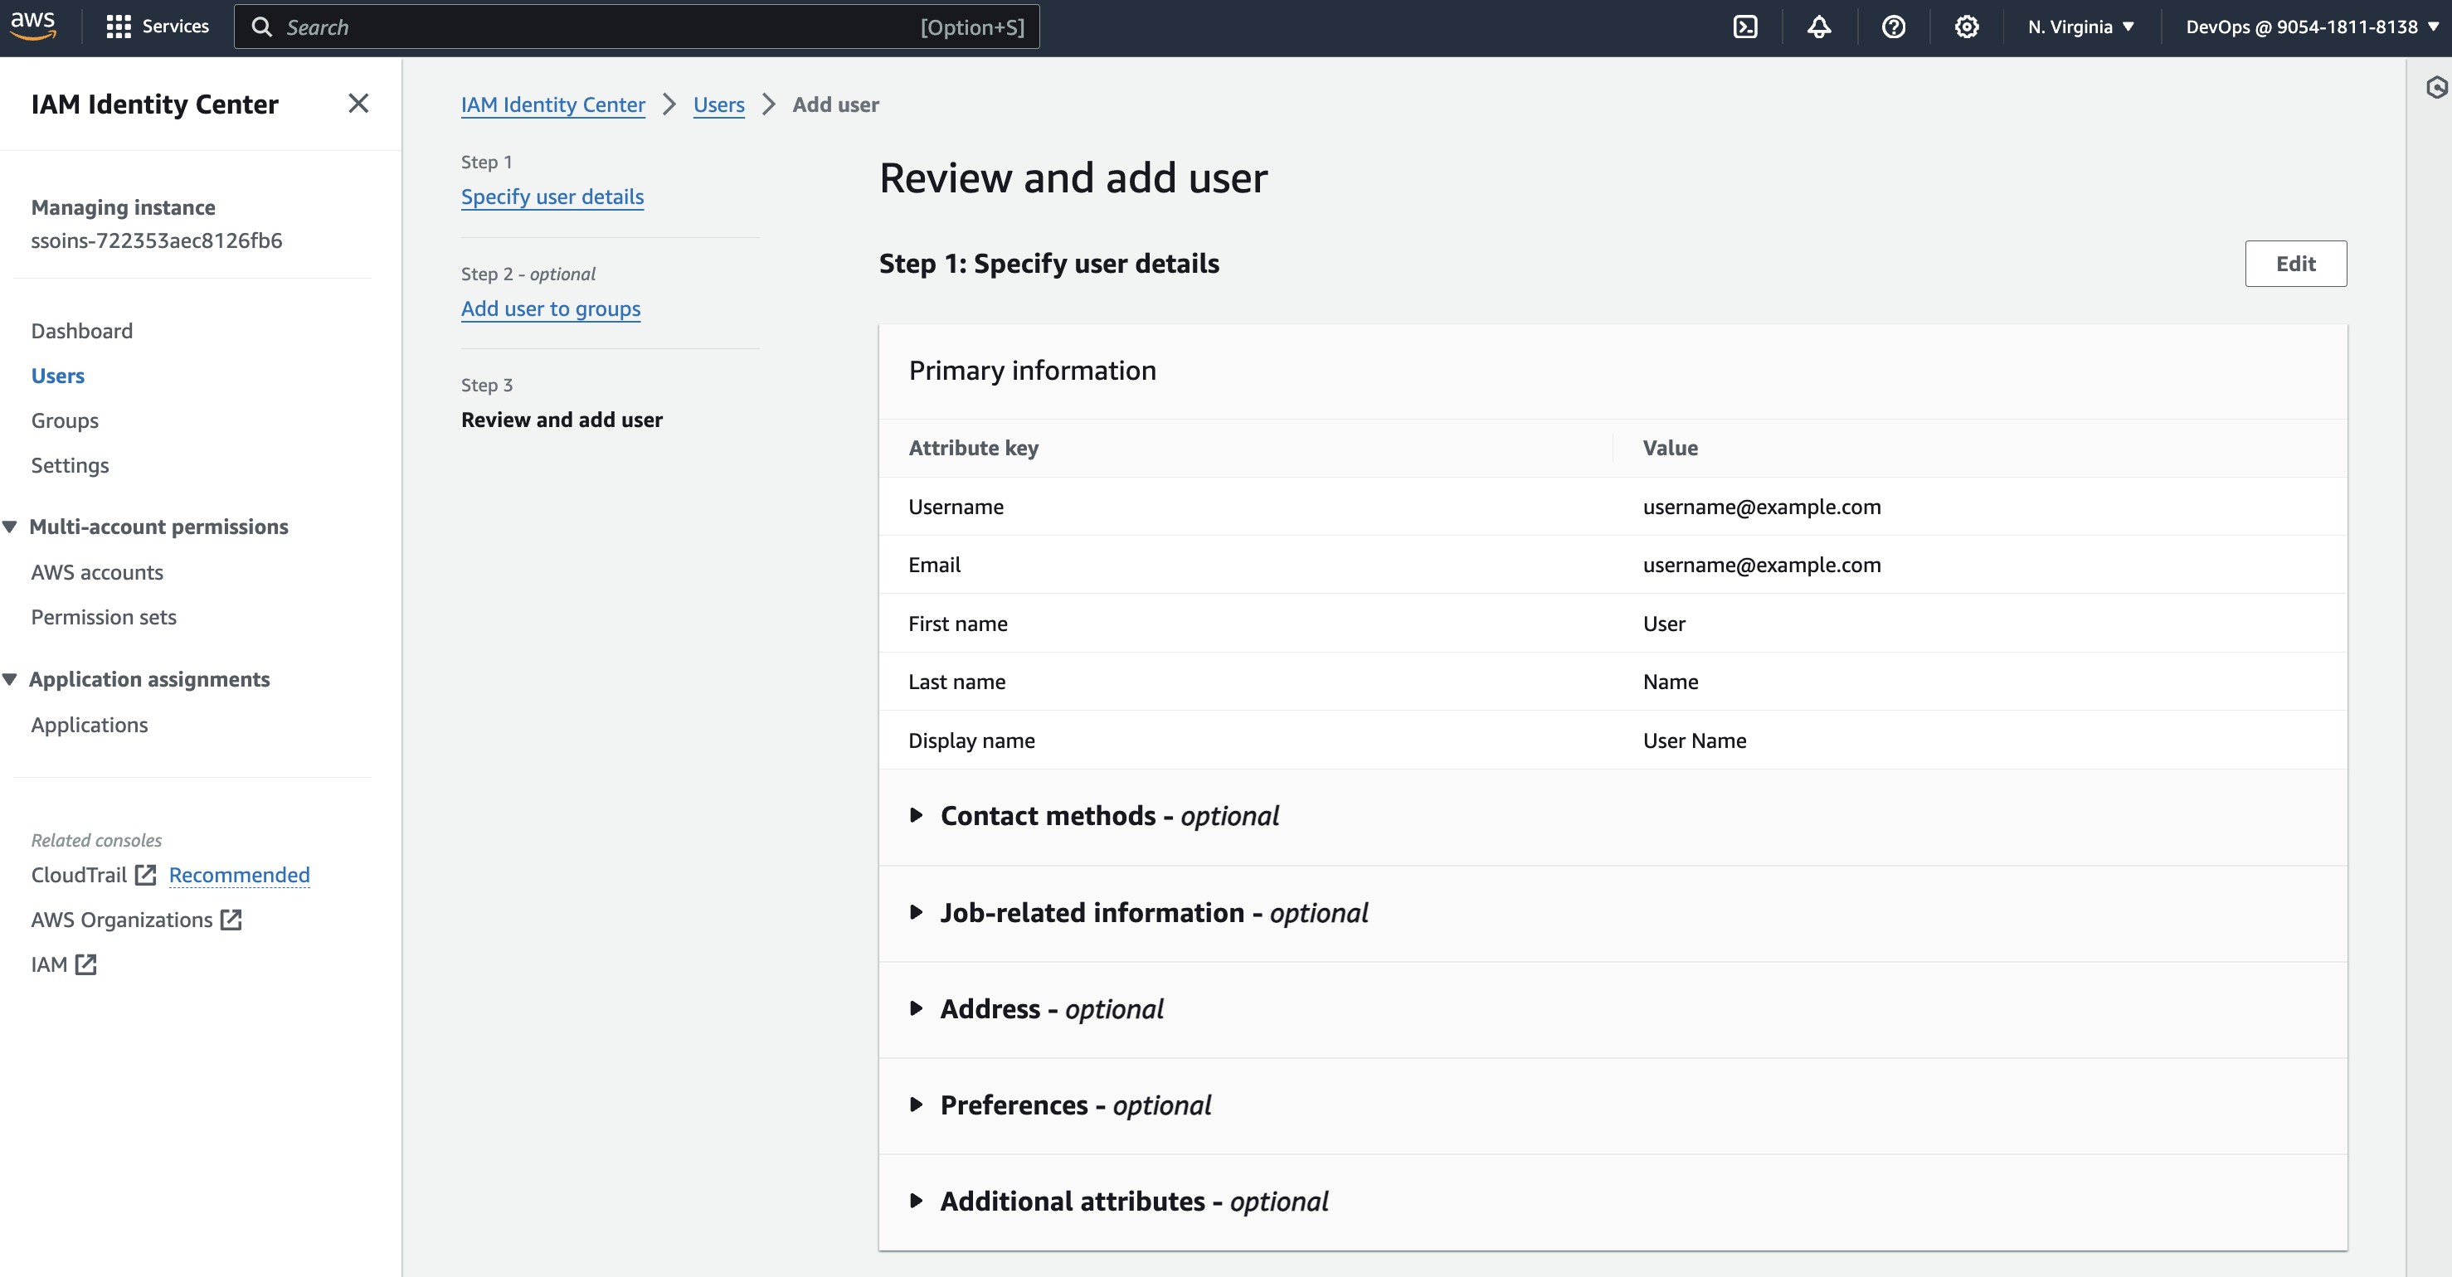Click the Edit button for Step 1
The width and height of the screenshot is (2452, 1277).
[2295, 264]
